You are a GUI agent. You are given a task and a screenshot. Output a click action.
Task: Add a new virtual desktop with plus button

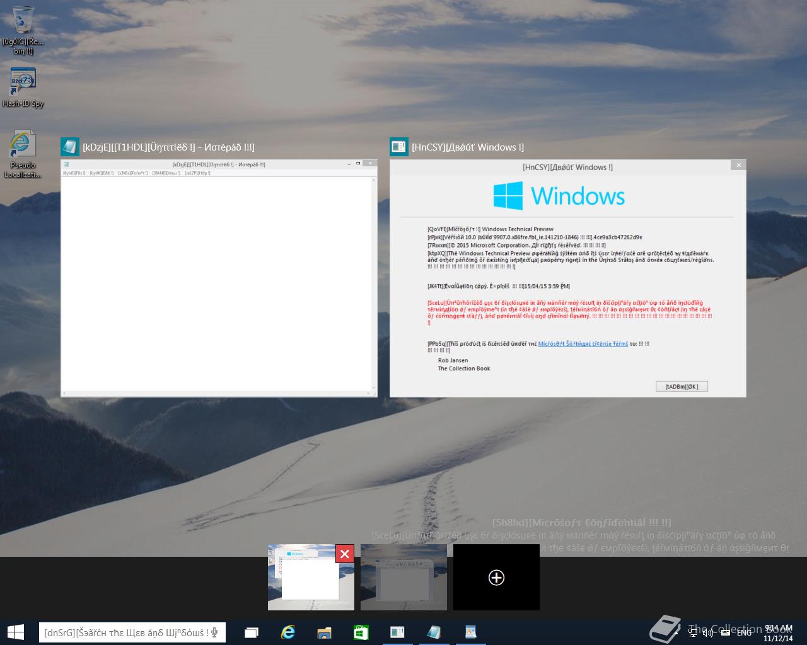pyautogui.click(x=496, y=577)
